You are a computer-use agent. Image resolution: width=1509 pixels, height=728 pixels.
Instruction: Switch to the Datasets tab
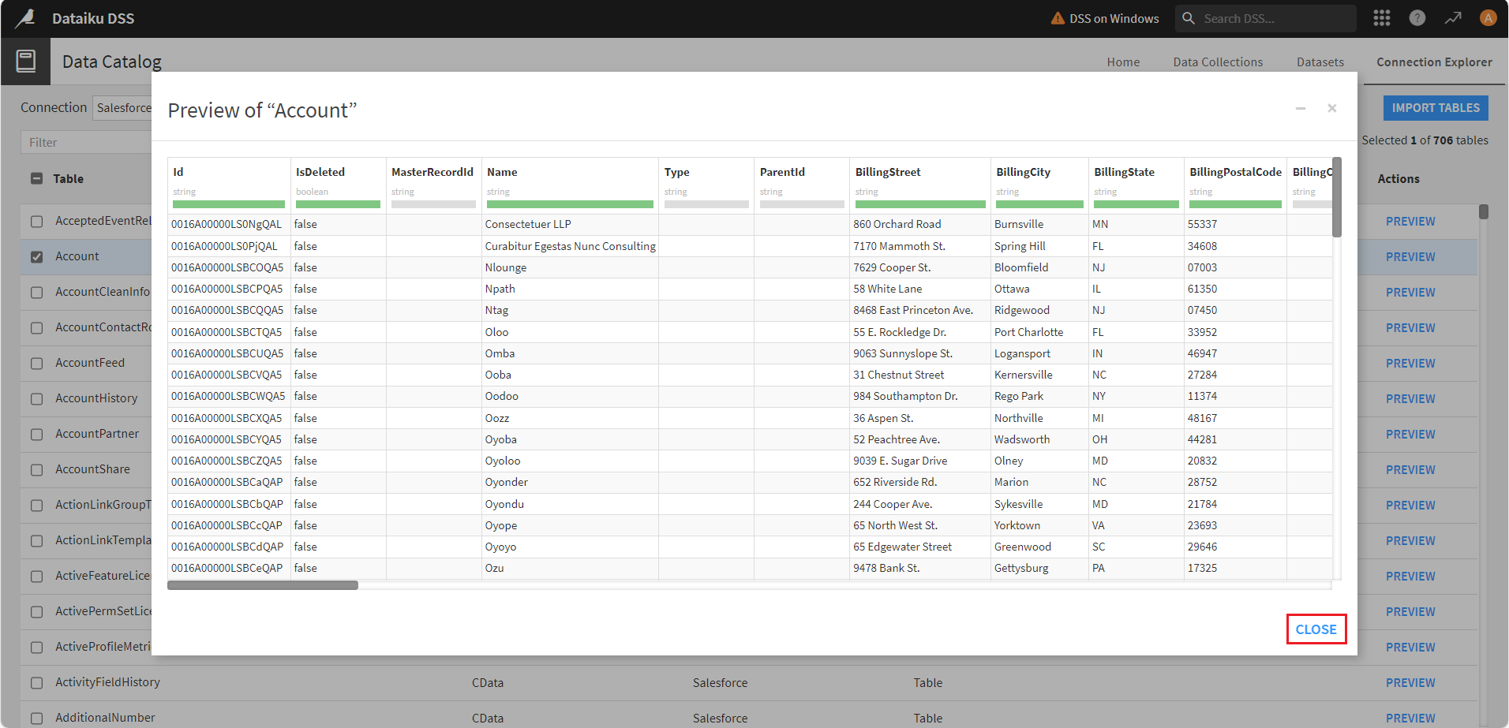[x=1320, y=62]
